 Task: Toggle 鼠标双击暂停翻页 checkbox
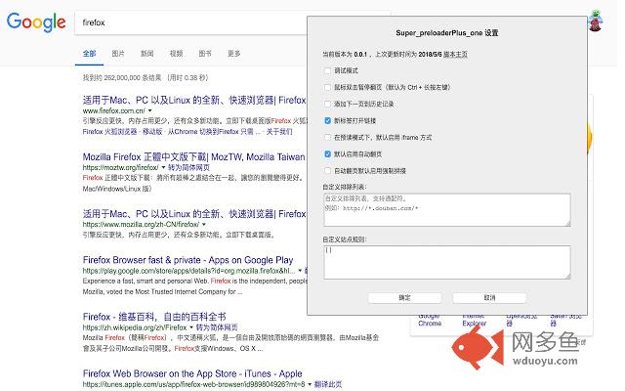[x=328, y=87]
